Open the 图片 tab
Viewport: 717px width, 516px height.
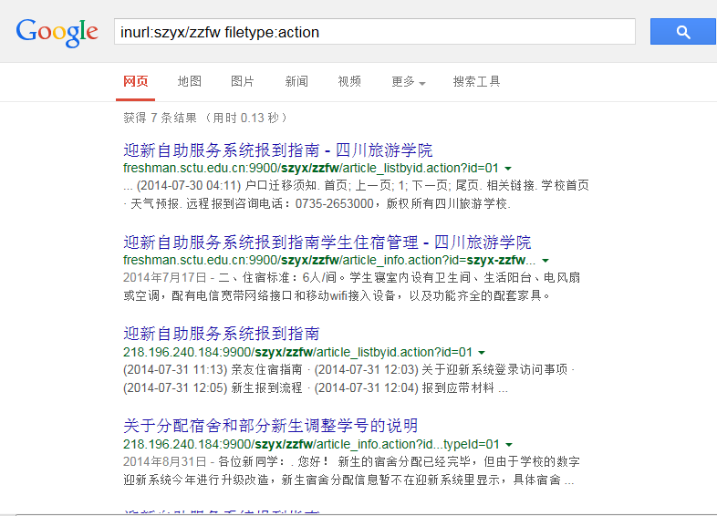243,81
